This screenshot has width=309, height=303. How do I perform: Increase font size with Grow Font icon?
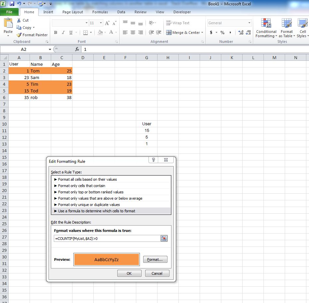(107, 23)
